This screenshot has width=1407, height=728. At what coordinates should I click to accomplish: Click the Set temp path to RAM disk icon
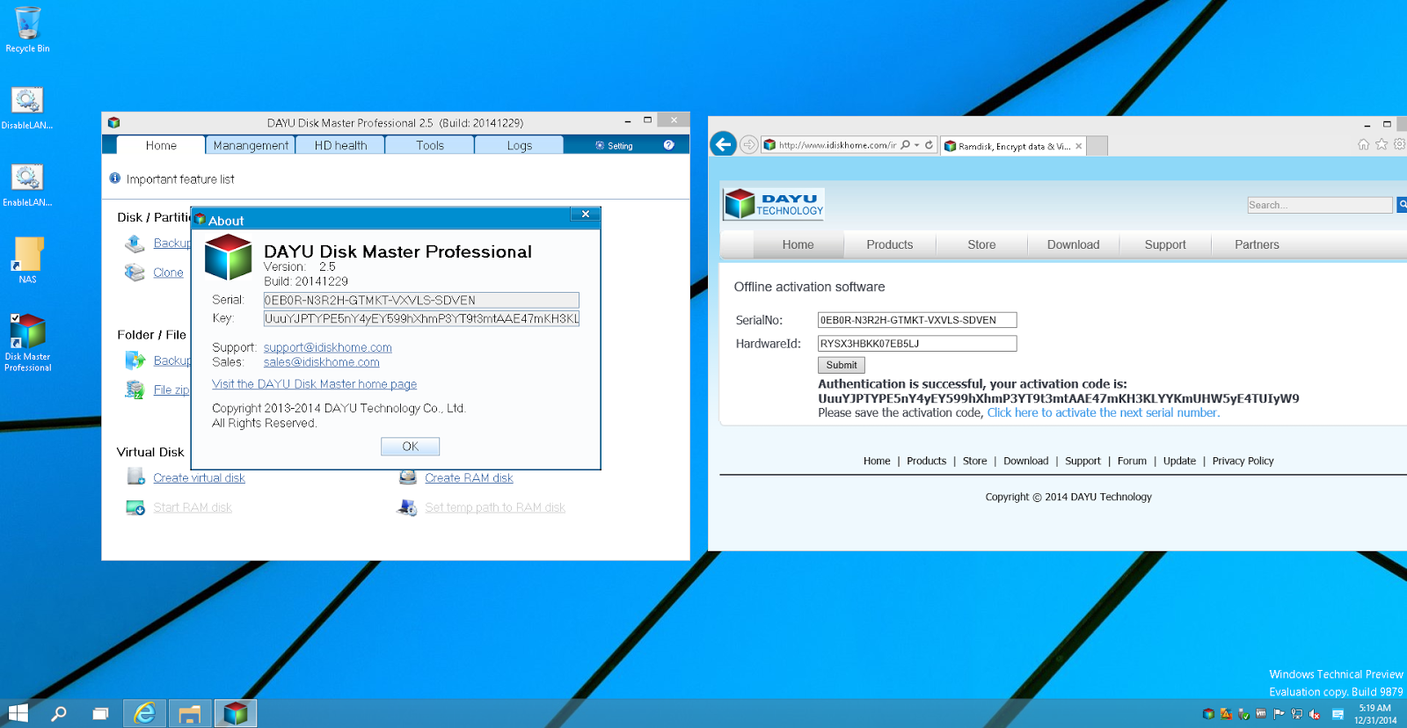[407, 507]
